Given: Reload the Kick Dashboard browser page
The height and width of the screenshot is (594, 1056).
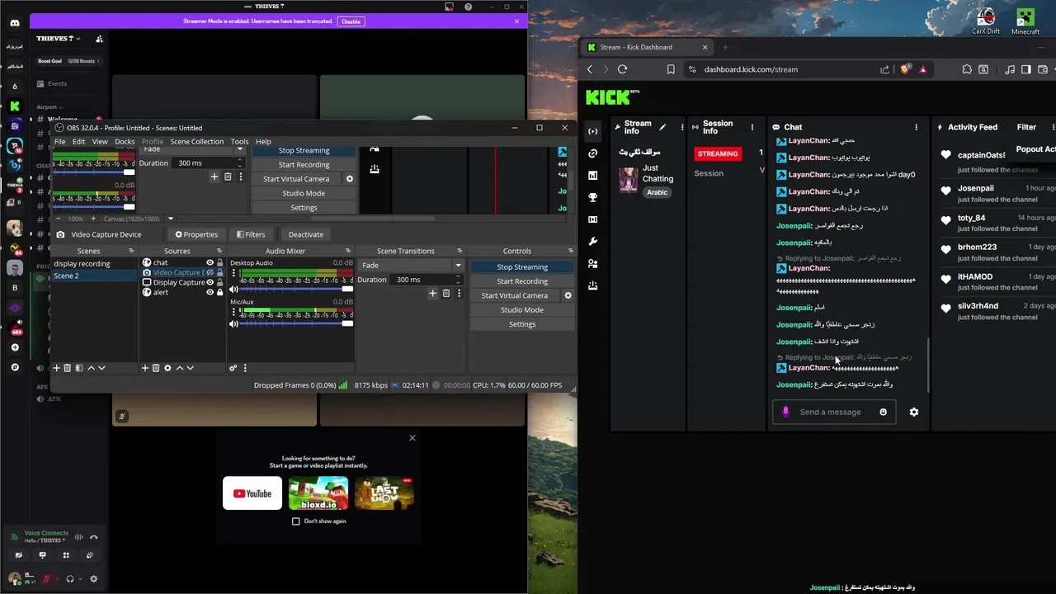Looking at the screenshot, I should pyautogui.click(x=622, y=69).
